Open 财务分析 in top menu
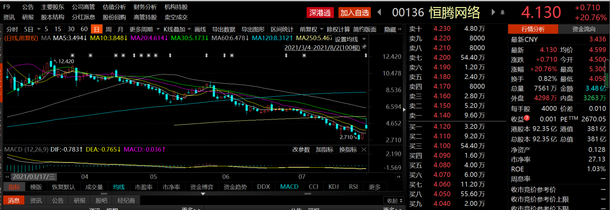 tap(145, 7)
